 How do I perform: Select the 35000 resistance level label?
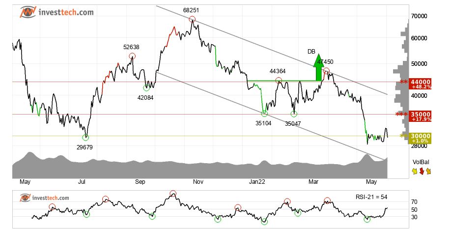click(421, 116)
